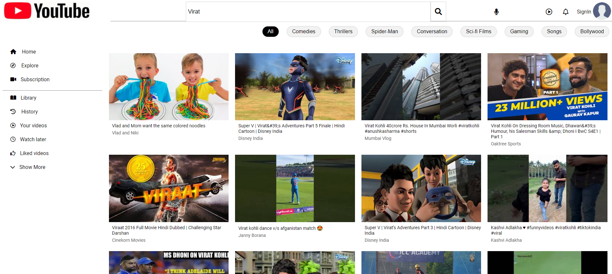Click the Home house icon

[x=13, y=52]
